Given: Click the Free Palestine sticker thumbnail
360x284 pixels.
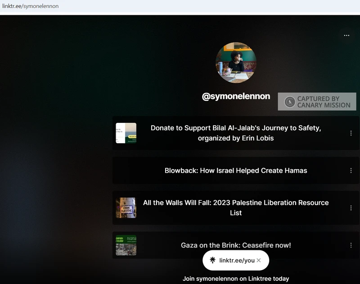Looking at the screenshot, I should tap(126, 208).
